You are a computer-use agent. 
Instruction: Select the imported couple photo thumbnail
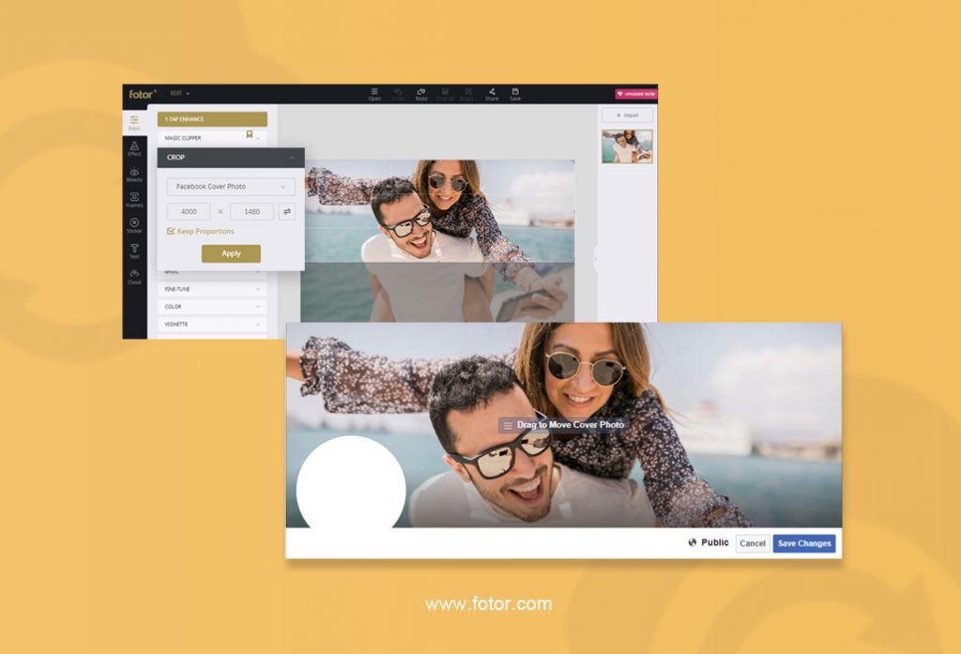tap(627, 146)
